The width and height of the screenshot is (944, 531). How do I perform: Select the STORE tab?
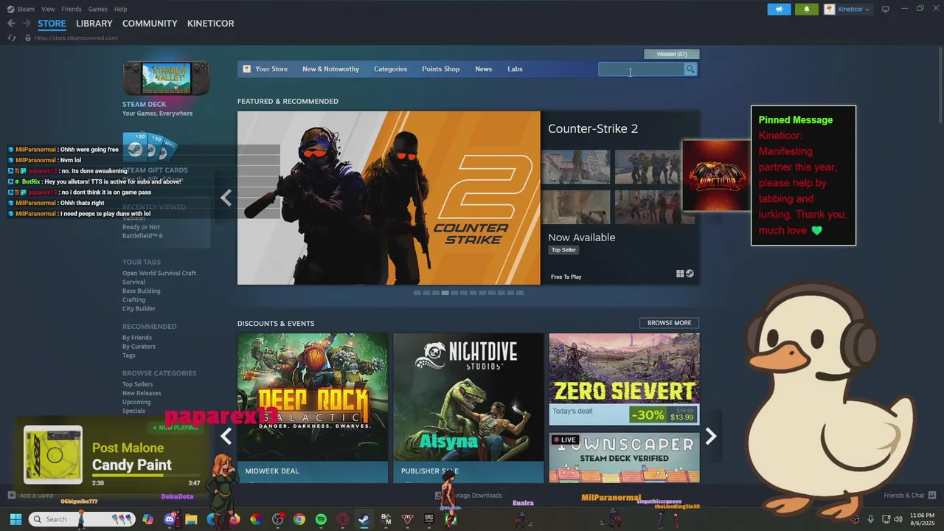52,24
